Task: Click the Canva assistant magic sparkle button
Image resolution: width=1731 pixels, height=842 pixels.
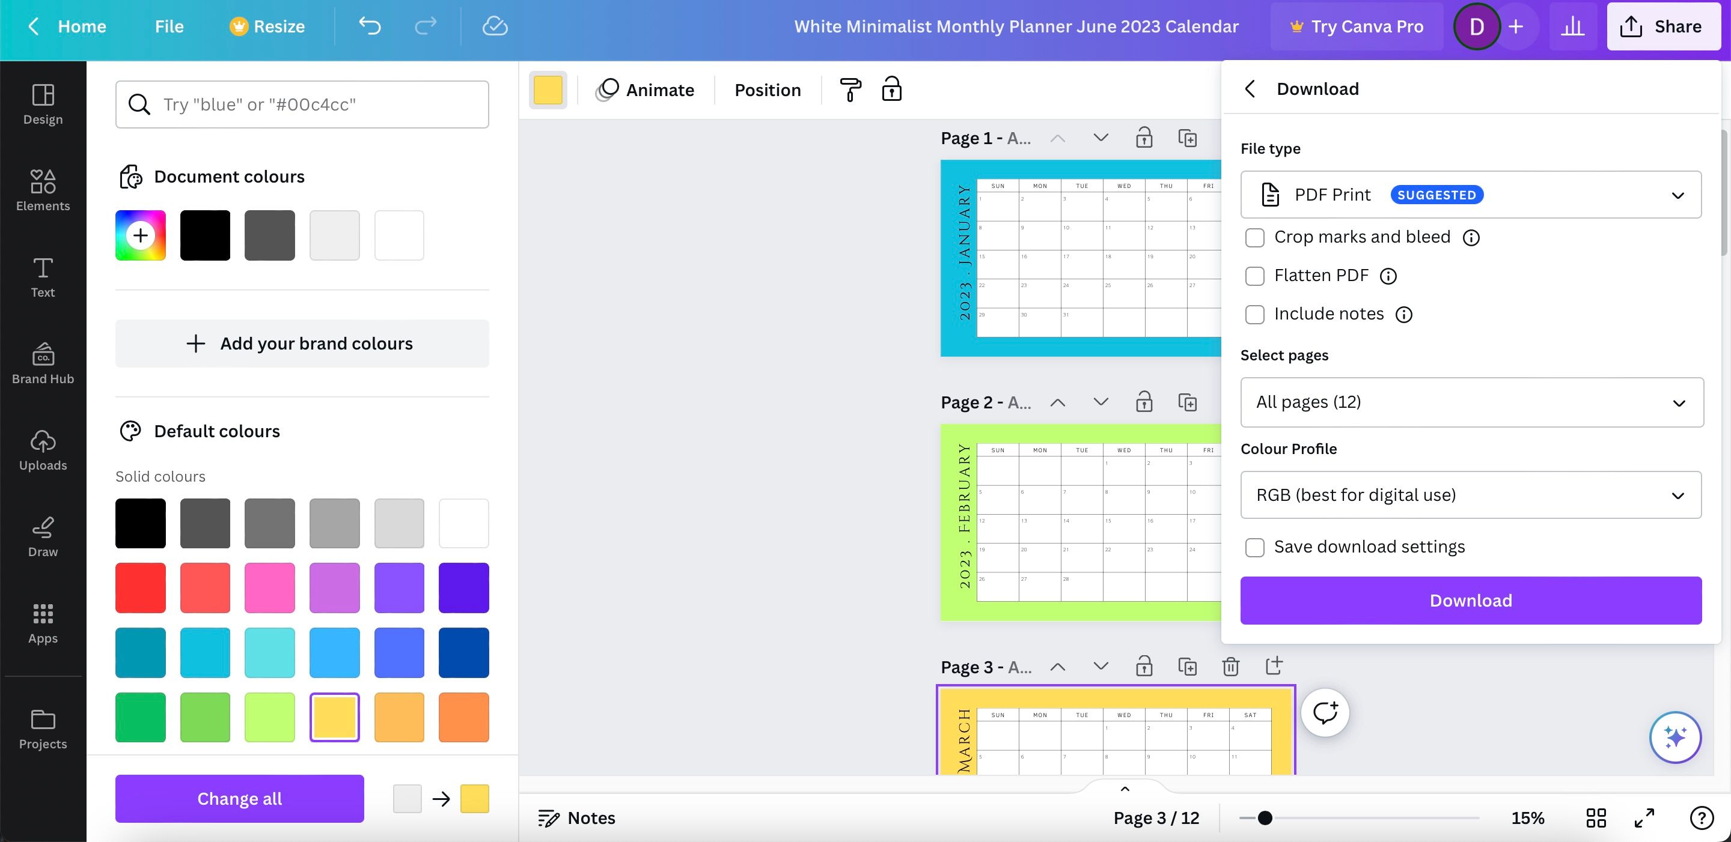Action: pos(1675,738)
